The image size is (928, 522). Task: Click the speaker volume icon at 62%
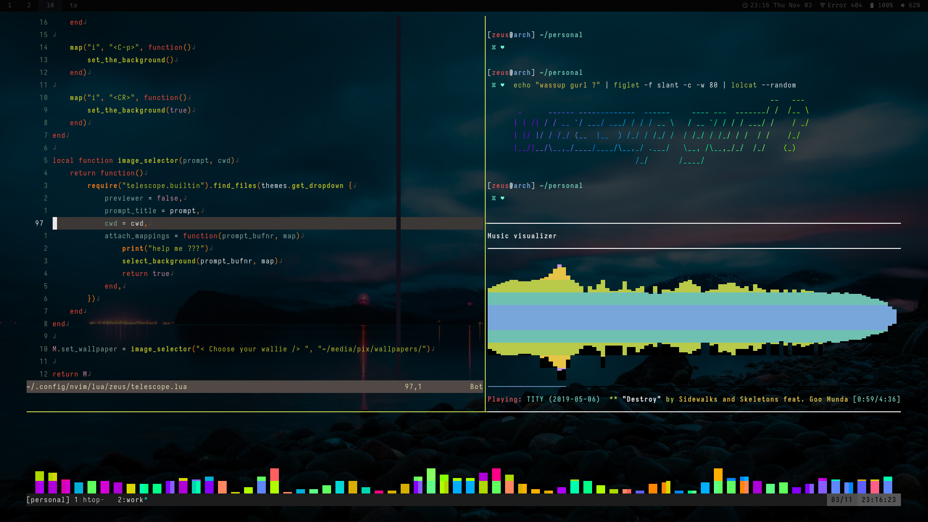pos(903,5)
